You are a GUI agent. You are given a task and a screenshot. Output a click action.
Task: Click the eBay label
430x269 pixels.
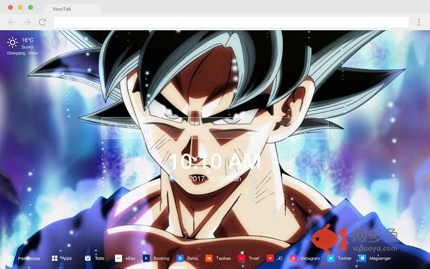coord(130,258)
